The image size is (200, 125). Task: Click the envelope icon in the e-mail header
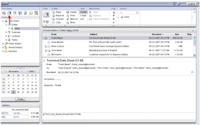tap(193, 72)
